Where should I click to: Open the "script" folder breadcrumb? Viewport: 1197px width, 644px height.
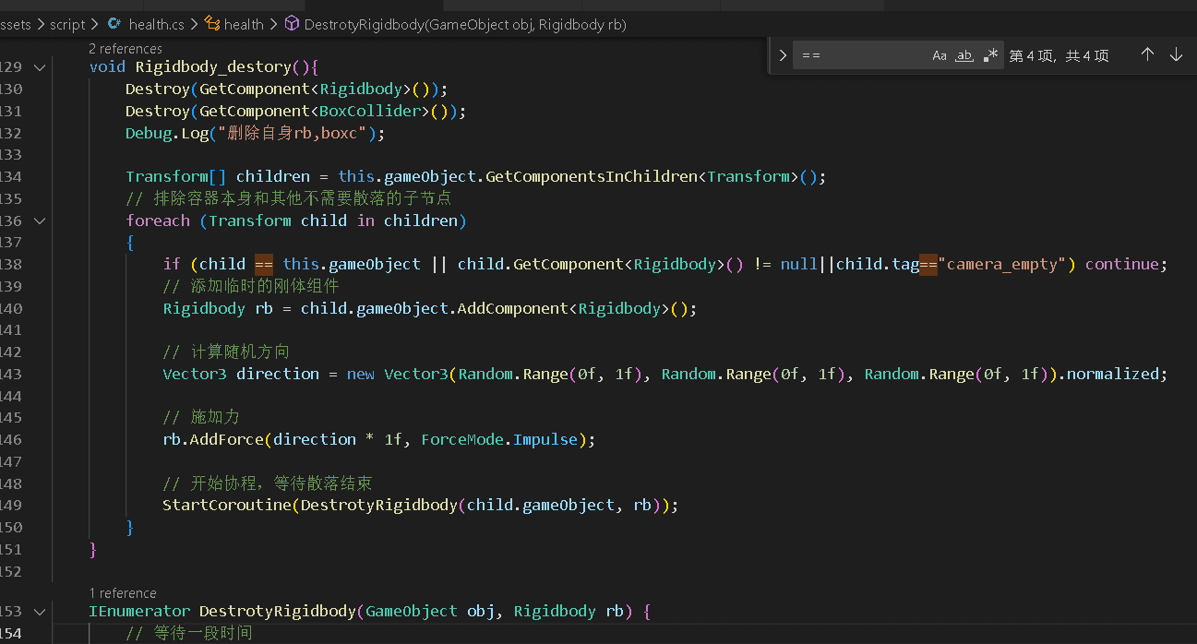pos(67,25)
